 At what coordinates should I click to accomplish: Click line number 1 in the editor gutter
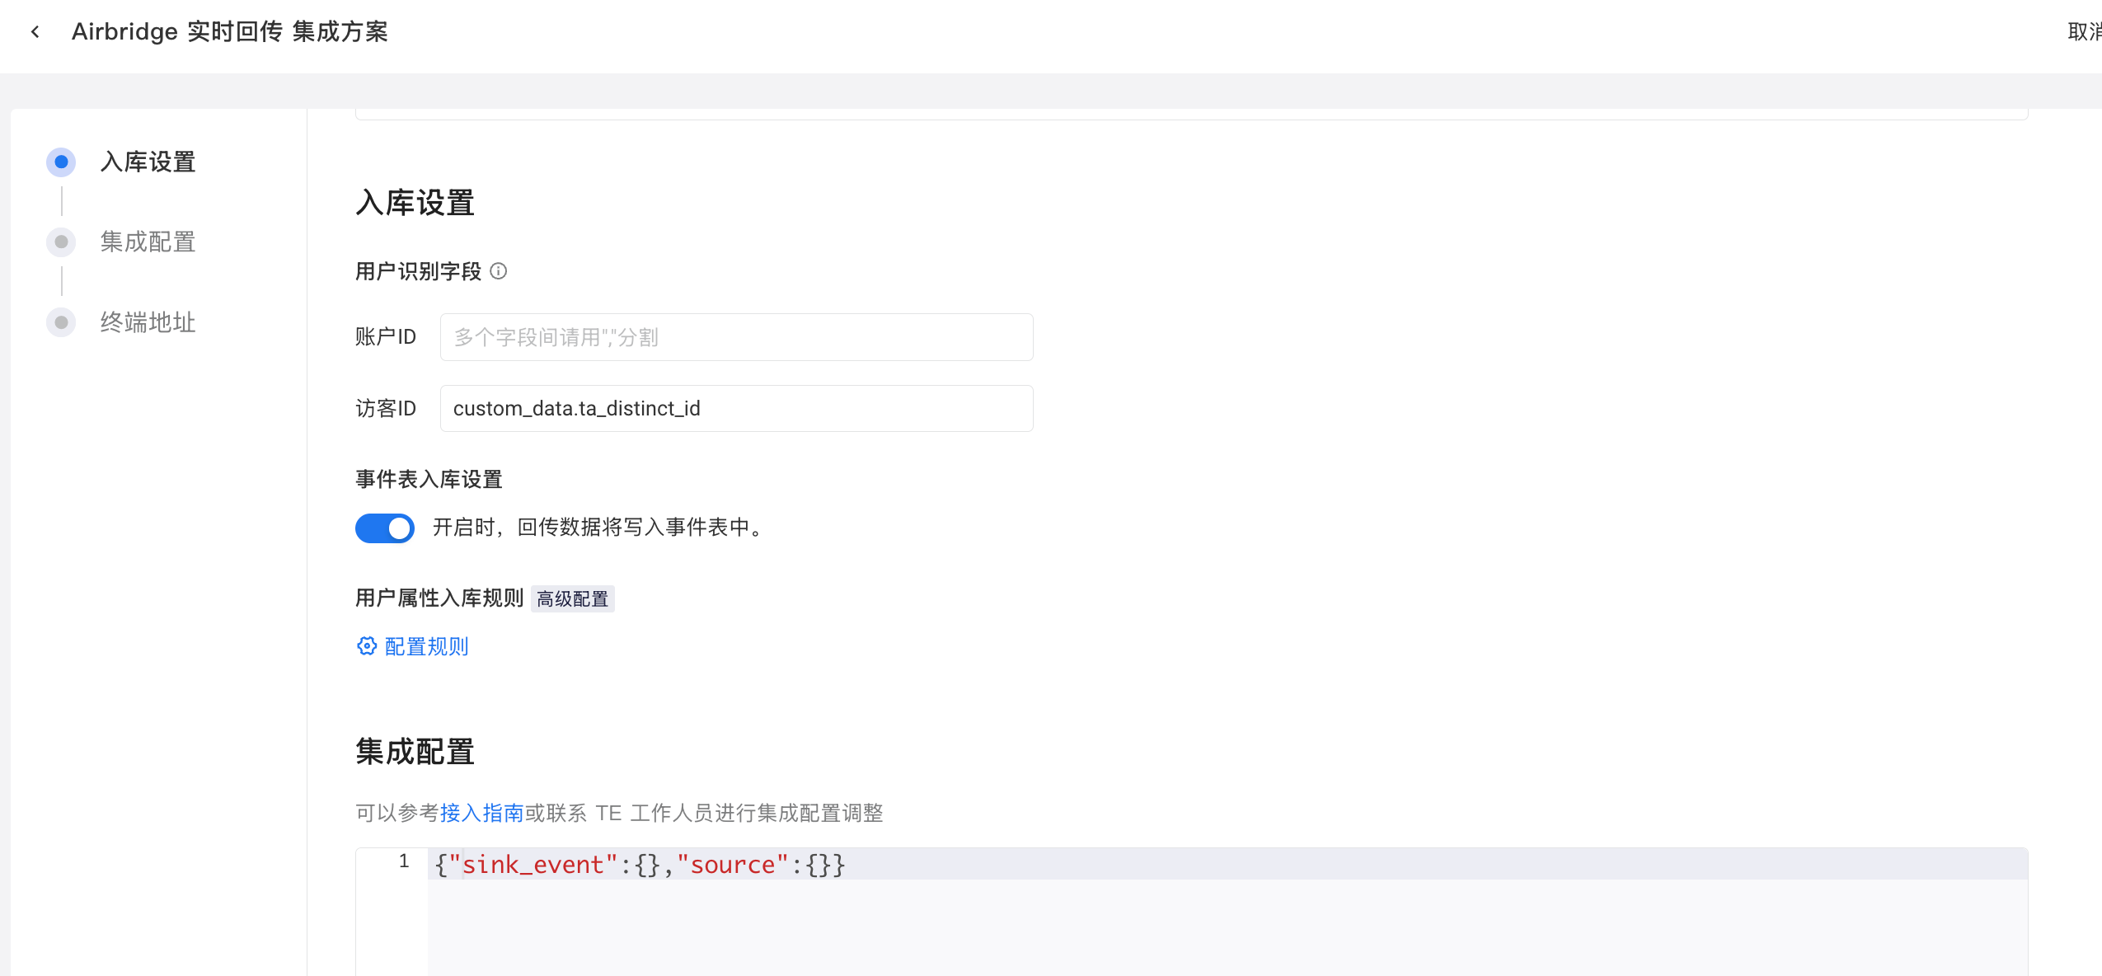pos(403,861)
